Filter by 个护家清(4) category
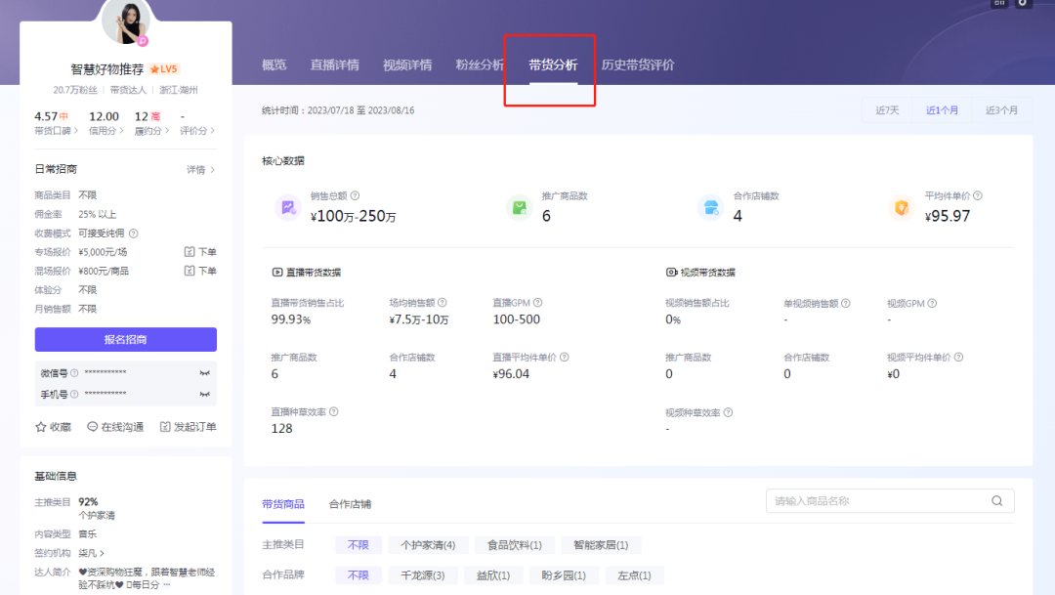Image resolution: width=1055 pixels, height=595 pixels. pos(428,545)
